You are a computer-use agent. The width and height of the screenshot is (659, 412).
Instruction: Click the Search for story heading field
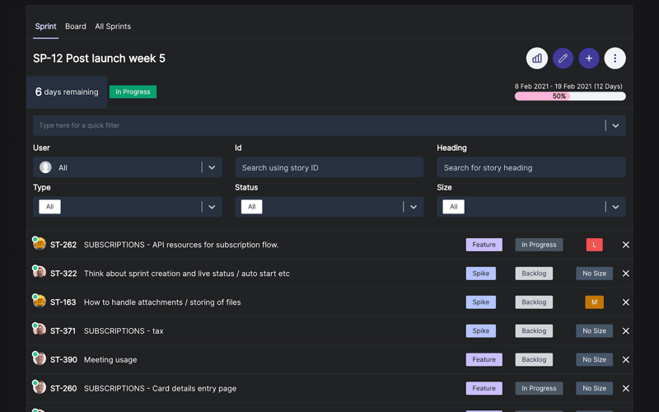click(x=531, y=167)
